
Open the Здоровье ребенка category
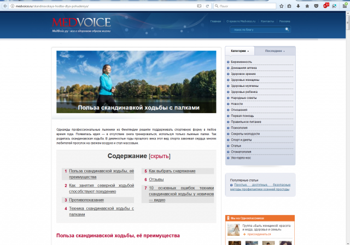(244, 92)
